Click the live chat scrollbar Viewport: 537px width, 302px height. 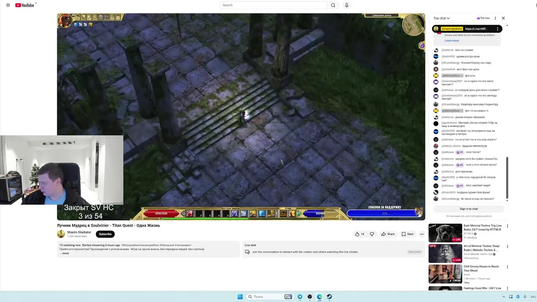(x=507, y=178)
